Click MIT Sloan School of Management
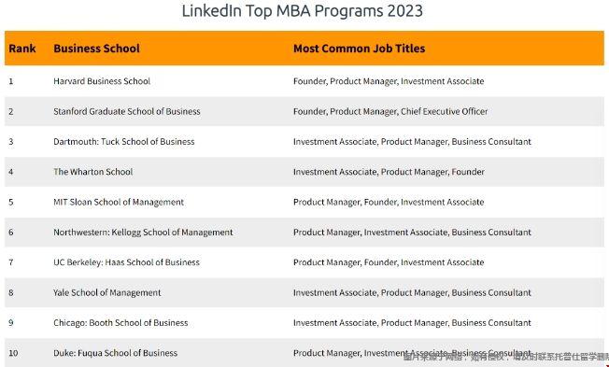This screenshot has height=367, width=609. coord(119,202)
